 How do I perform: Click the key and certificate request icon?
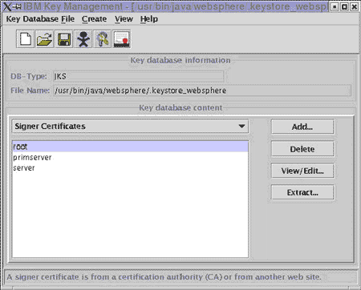(103, 39)
